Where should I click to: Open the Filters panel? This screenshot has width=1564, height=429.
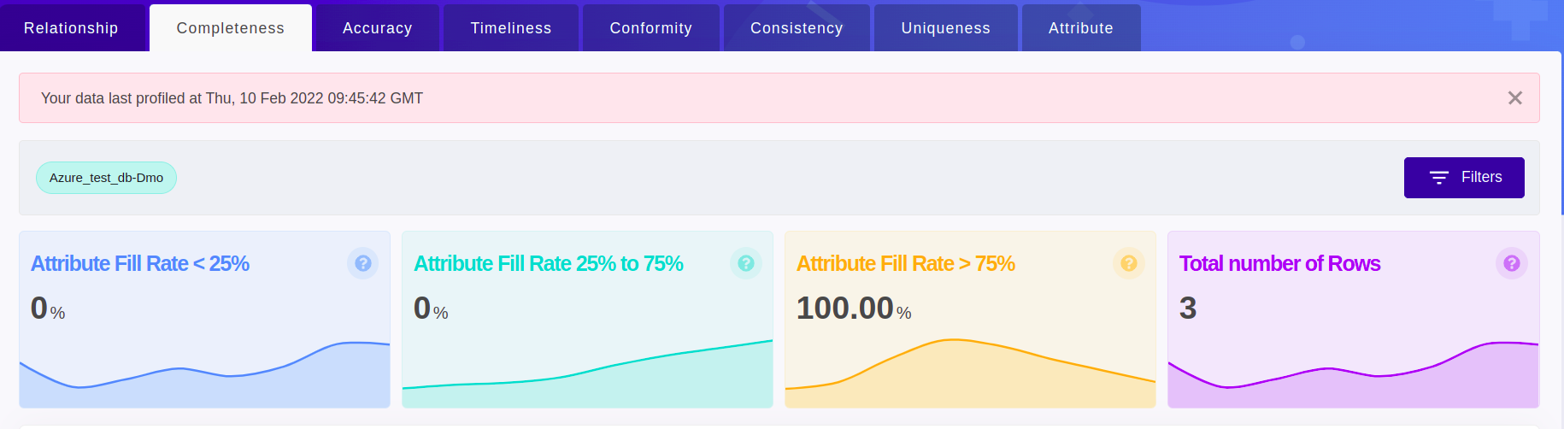(1464, 178)
